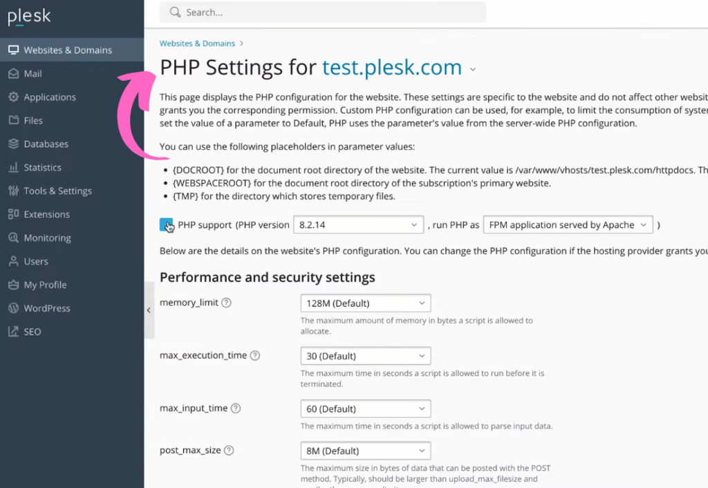This screenshot has height=488, width=708.
Task: Open the memory_limit 128M dropdown
Action: 366,303
